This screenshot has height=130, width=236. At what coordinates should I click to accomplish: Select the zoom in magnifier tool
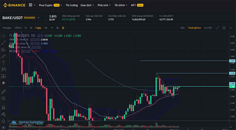tap(4, 98)
